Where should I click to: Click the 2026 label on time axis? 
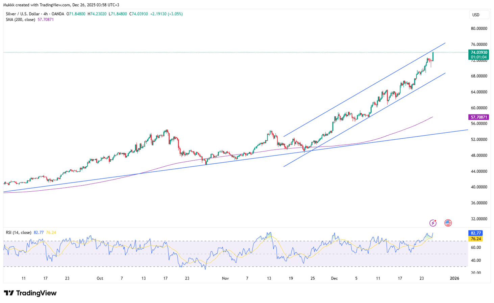click(454, 278)
